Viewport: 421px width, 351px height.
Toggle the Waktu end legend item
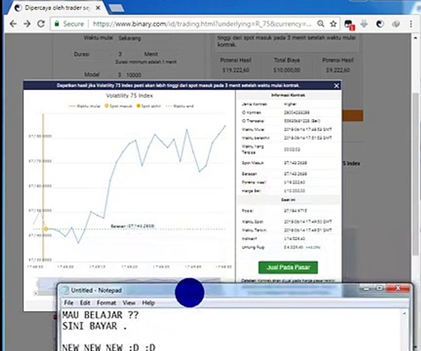tap(180, 106)
